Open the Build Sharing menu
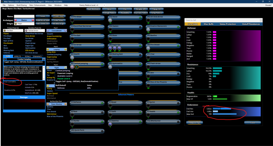 [x=22, y=5]
